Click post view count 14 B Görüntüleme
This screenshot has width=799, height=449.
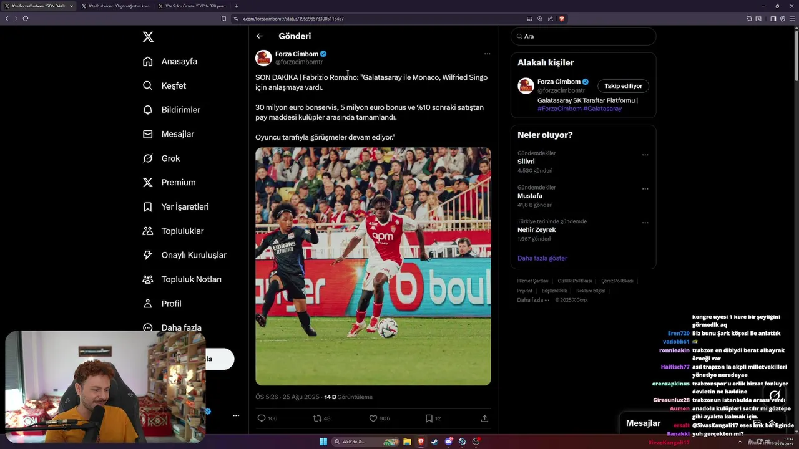click(x=348, y=397)
